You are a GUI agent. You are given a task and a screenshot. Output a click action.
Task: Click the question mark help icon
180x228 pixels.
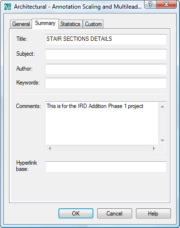click(150, 4)
